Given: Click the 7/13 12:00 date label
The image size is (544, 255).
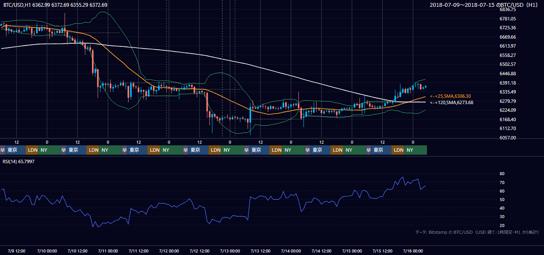Looking at the screenshot, I should (261, 251).
